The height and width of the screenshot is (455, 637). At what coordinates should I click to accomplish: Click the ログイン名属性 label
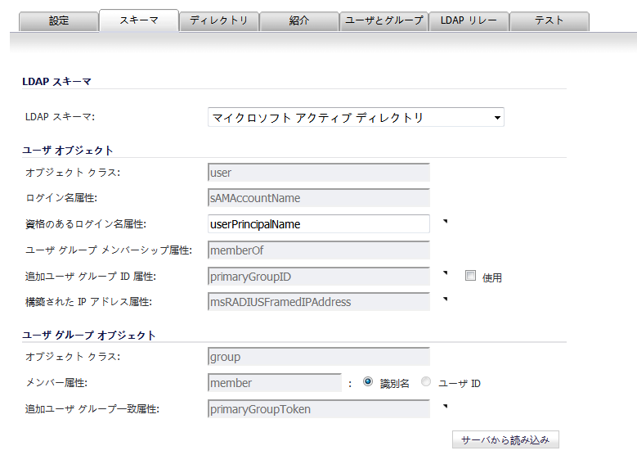61,198
